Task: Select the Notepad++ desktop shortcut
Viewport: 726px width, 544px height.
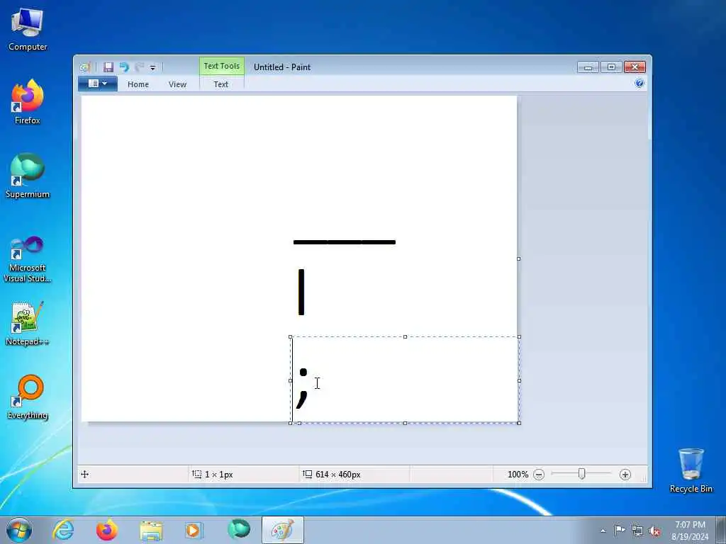Action: tap(28, 324)
